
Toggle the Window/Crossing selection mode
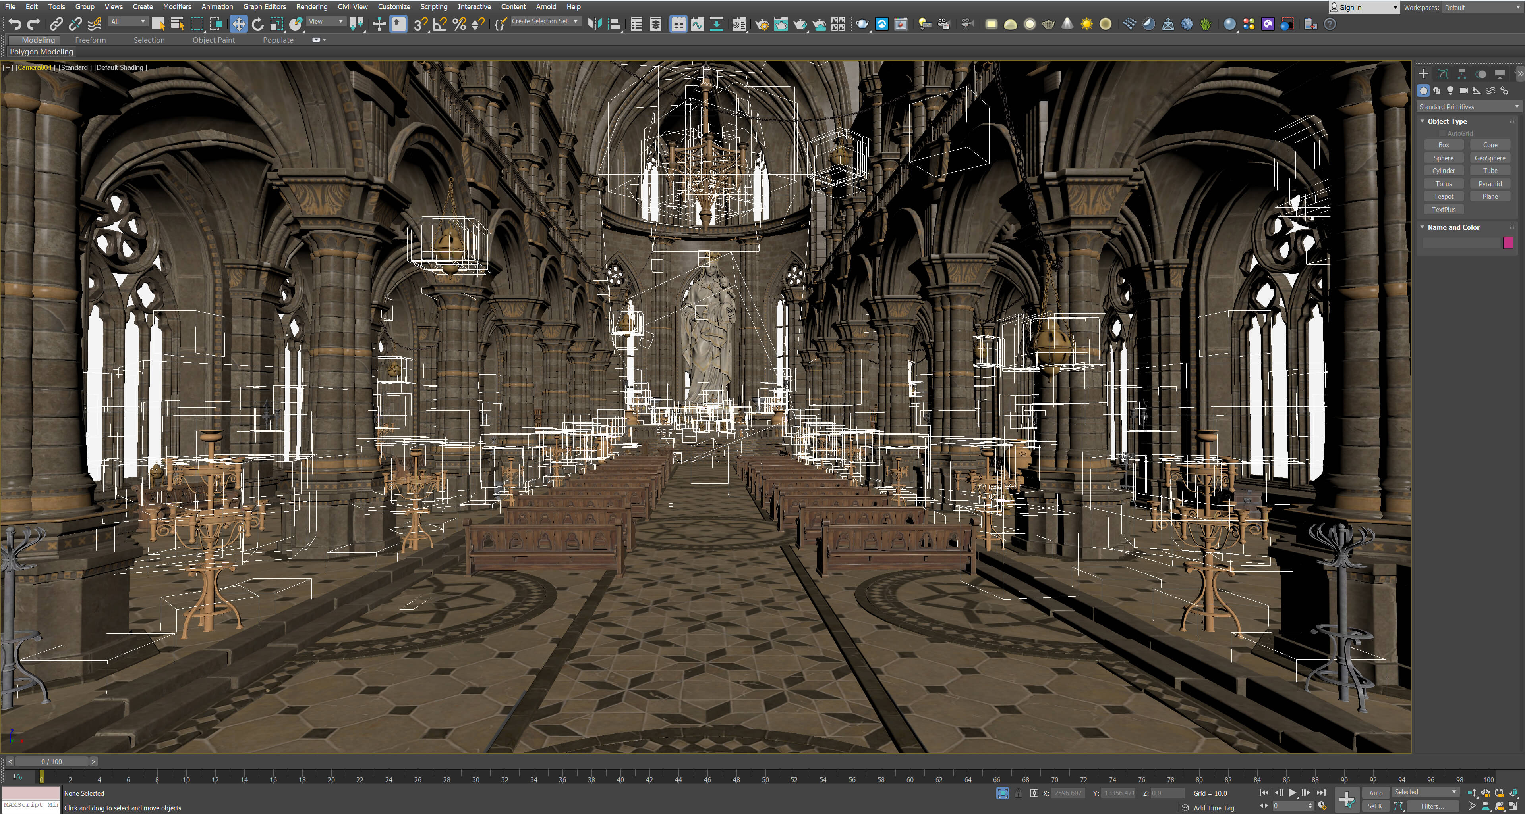(x=215, y=24)
